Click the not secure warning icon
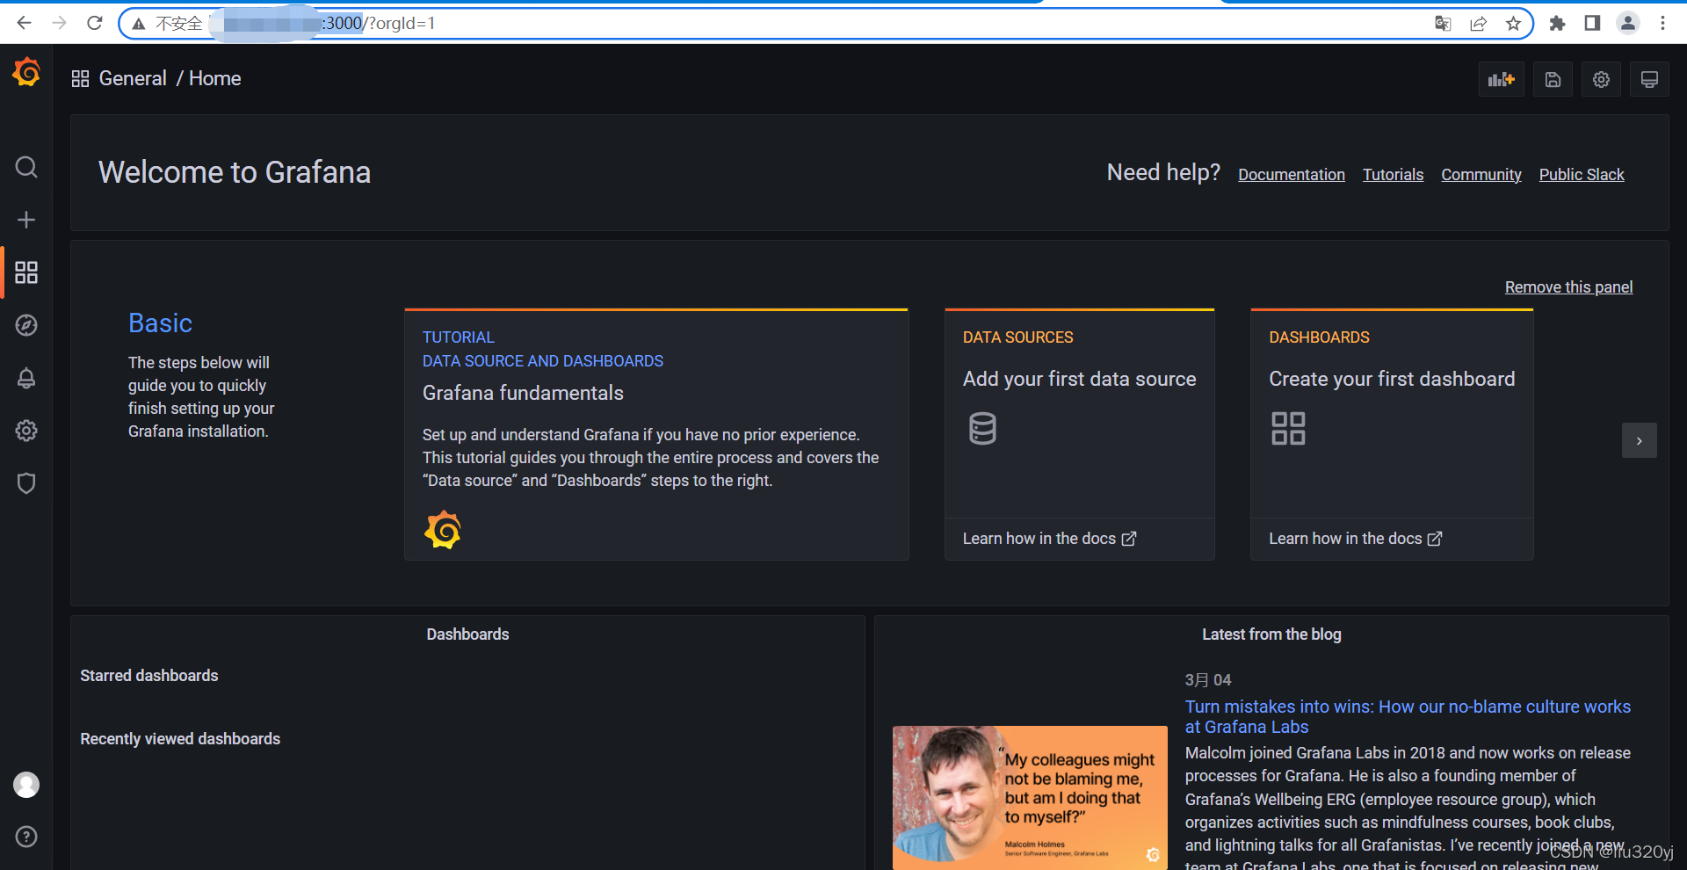The width and height of the screenshot is (1687, 870). coord(139,24)
